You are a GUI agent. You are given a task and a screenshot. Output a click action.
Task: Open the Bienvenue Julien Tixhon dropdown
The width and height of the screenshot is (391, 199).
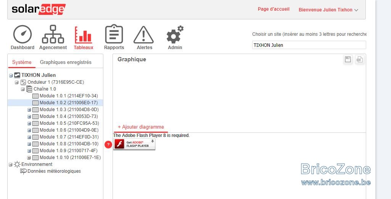tap(328, 10)
